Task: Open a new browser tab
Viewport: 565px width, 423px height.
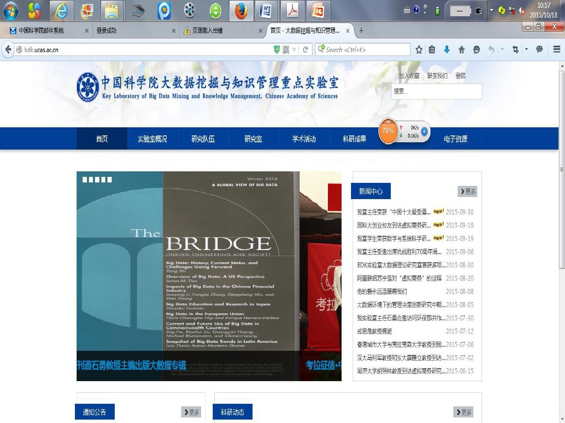Action: coord(361,31)
